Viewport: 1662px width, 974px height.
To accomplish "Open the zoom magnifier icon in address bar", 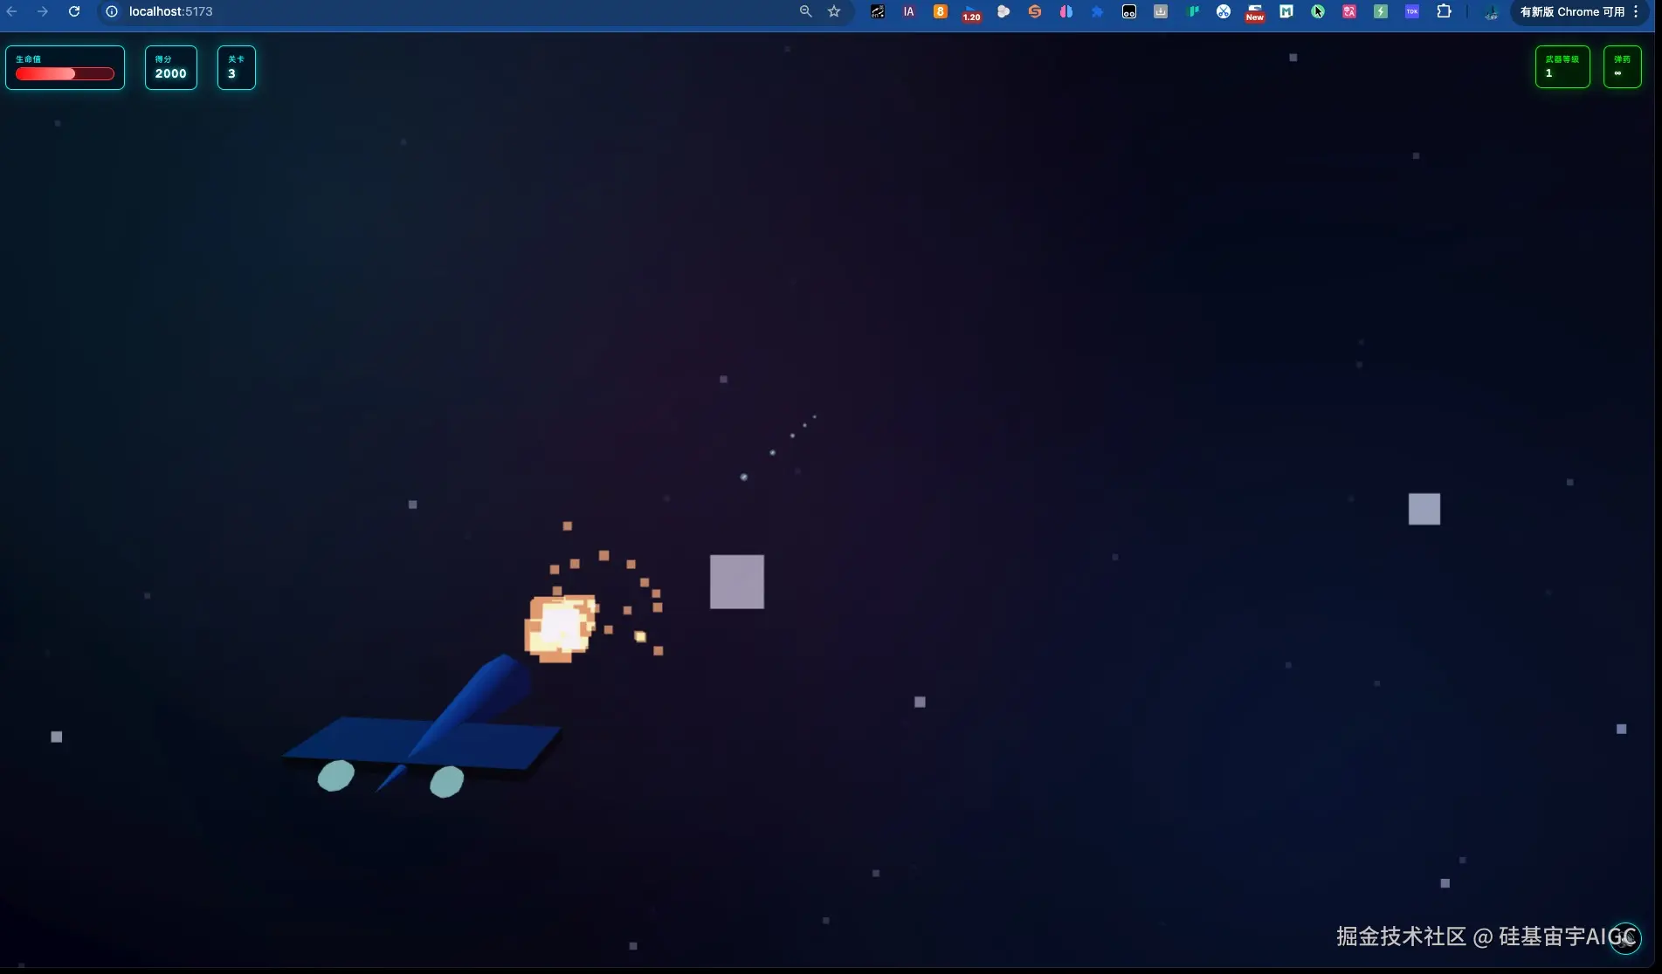I will 805,11.
